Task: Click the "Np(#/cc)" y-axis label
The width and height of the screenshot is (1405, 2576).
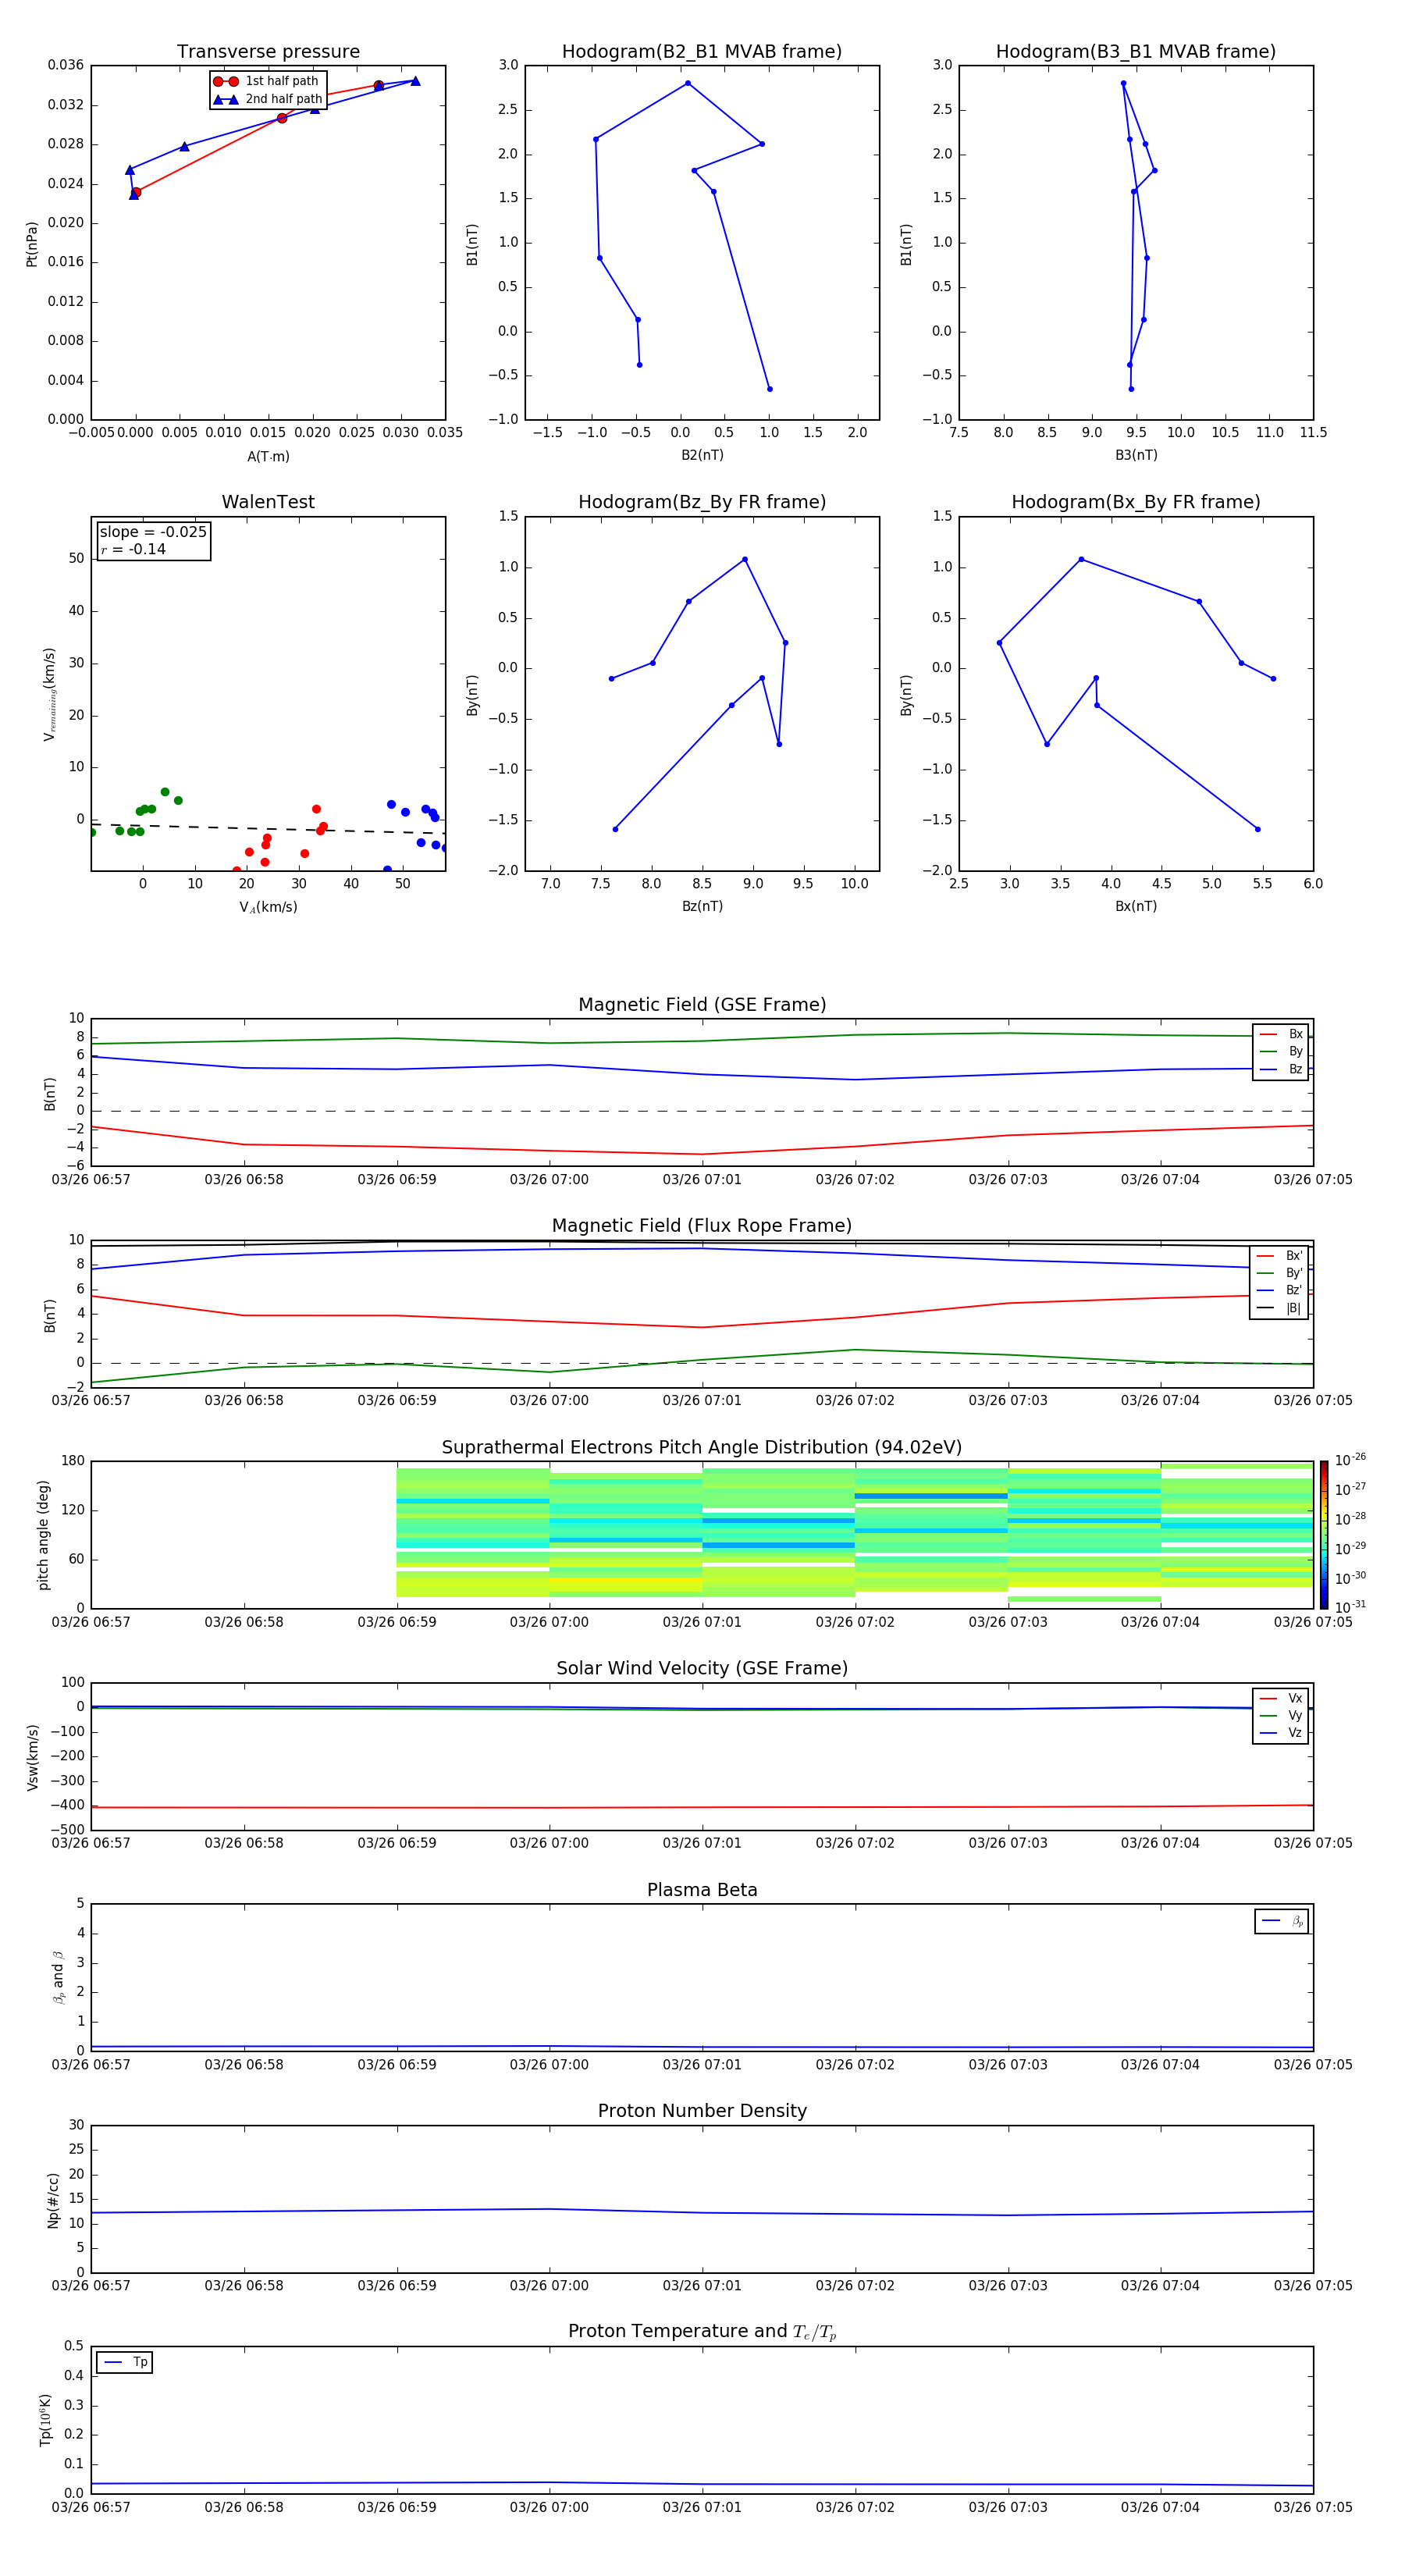Action: 53,2200
